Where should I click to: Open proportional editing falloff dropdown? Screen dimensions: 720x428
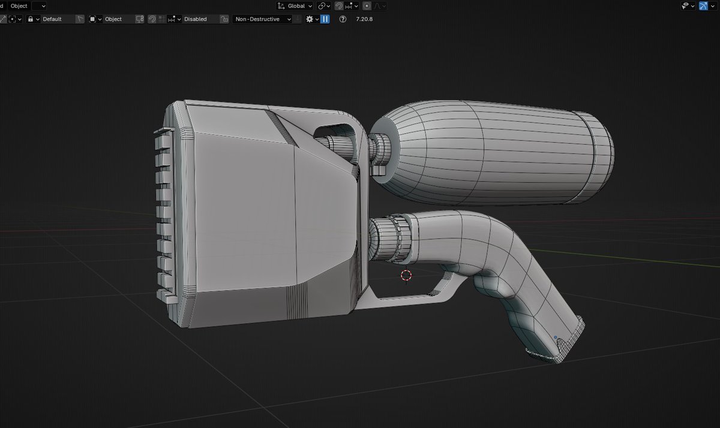(380, 6)
